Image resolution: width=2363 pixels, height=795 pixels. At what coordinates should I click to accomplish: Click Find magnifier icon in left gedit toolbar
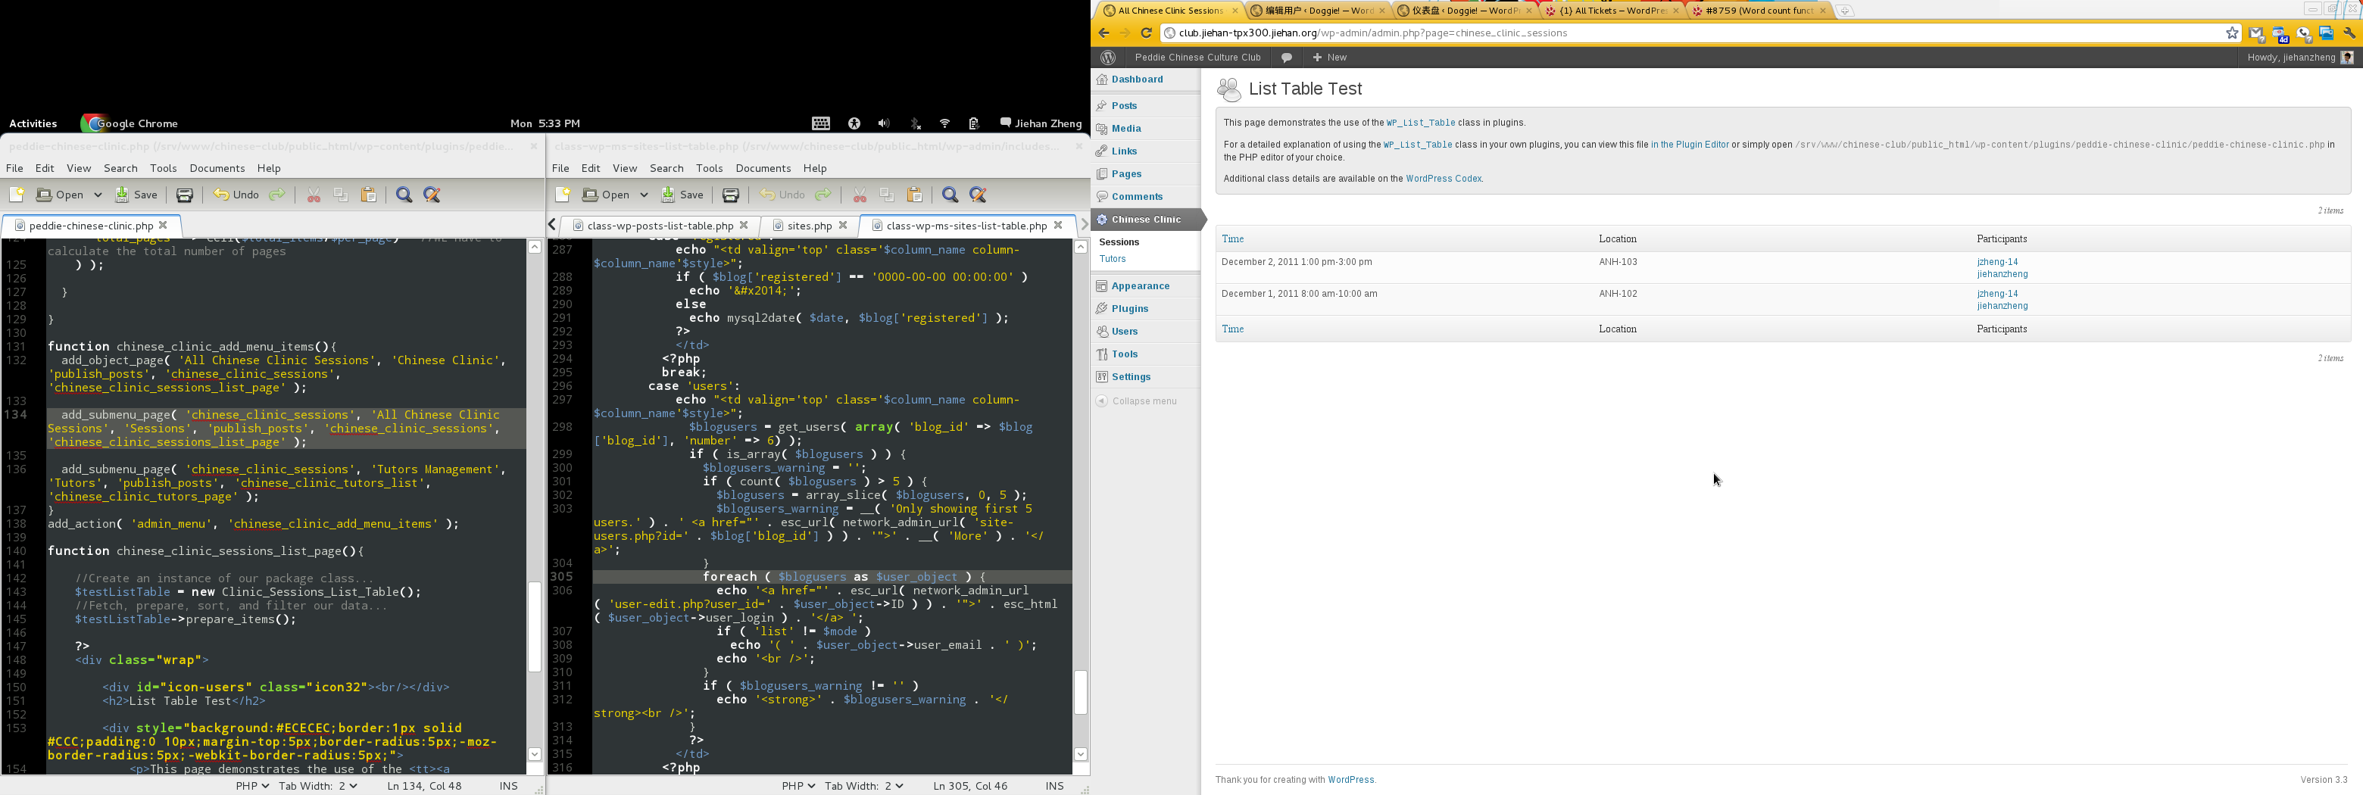coord(404,195)
